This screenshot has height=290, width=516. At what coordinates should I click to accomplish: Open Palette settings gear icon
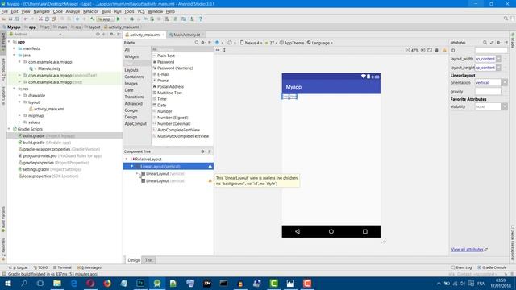[202, 43]
